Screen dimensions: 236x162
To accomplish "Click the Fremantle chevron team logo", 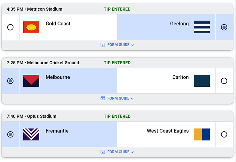I will click(x=31, y=134).
